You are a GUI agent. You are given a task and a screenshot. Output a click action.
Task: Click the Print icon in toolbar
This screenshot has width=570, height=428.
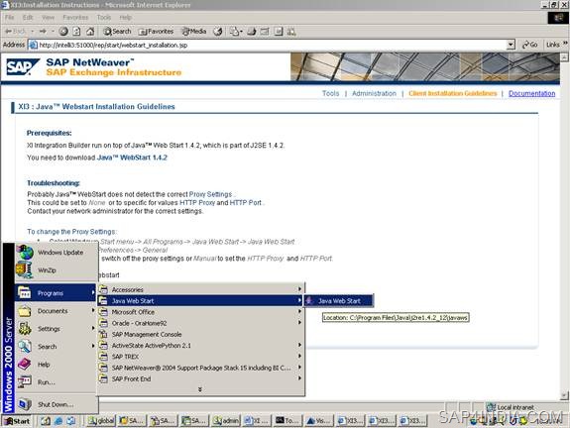252,32
